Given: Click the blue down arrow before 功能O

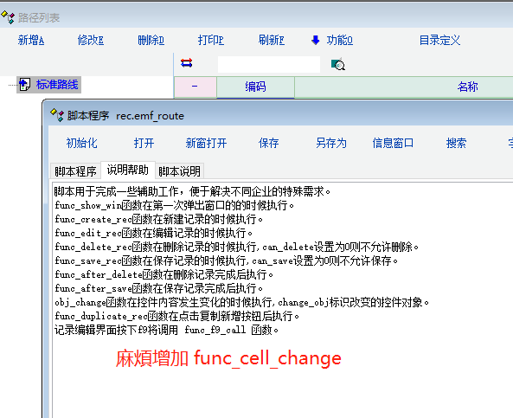Looking at the screenshot, I should coord(316,41).
